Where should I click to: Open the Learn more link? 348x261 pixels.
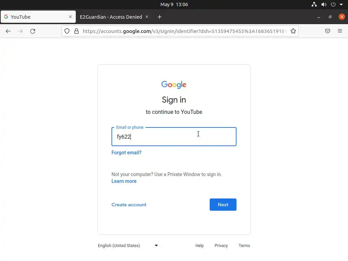click(124, 181)
